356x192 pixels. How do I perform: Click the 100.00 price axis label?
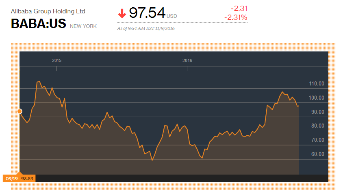(317, 98)
